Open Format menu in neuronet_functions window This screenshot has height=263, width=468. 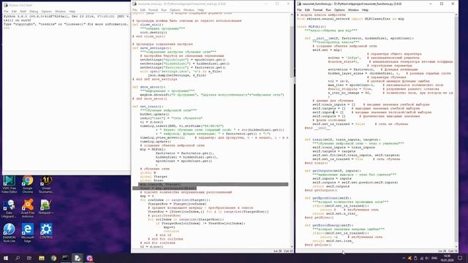pyautogui.click(x=317, y=9)
